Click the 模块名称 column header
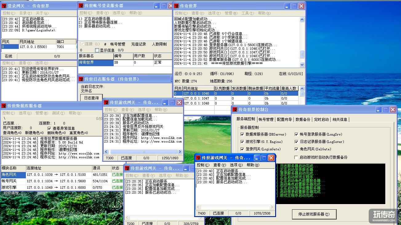This screenshot has width=401, height=225. [13, 168]
